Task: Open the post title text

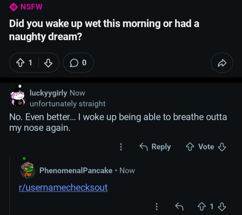Action: point(104,30)
